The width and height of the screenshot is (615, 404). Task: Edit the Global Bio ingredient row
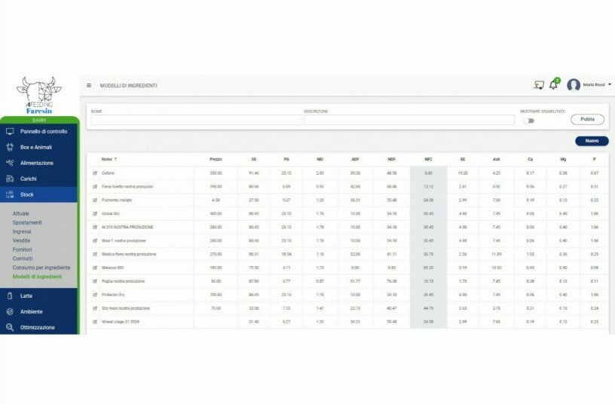pos(95,213)
